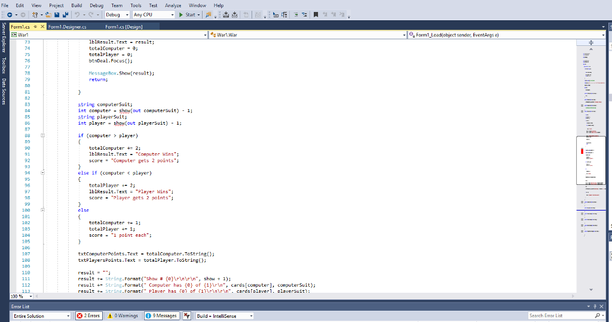Screen dimensions: 612x322
Task: Click the Clear All Bookmarks icon
Action: pyautogui.click(x=342, y=15)
